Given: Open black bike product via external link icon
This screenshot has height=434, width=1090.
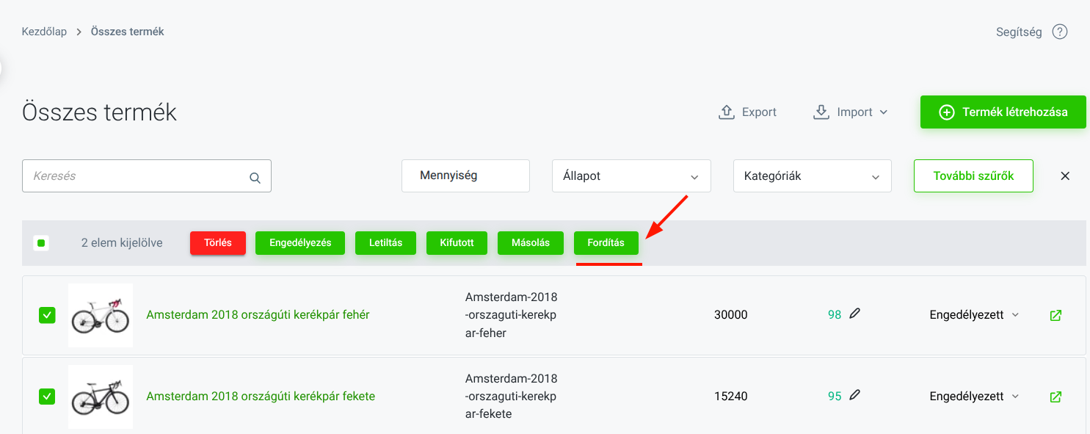Looking at the screenshot, I should [x=1056, y=397].
